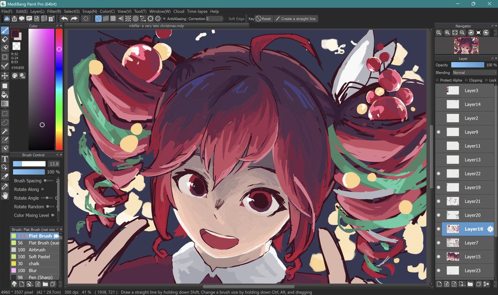The image size is (498, 295).
Task: Select the Fill bucket tool
Action: pyautogui.click(x=5, y=95)
